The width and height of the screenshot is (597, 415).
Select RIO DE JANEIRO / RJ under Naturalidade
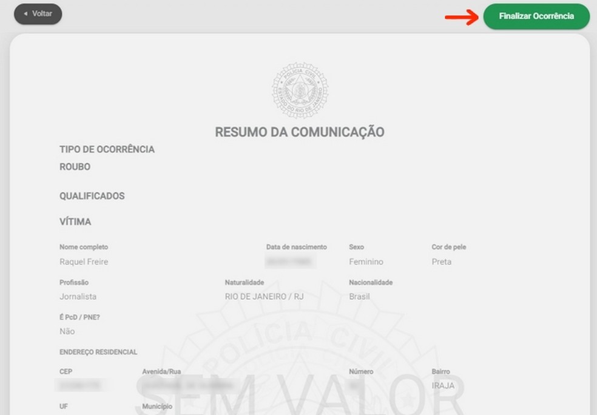pos(266,297)
